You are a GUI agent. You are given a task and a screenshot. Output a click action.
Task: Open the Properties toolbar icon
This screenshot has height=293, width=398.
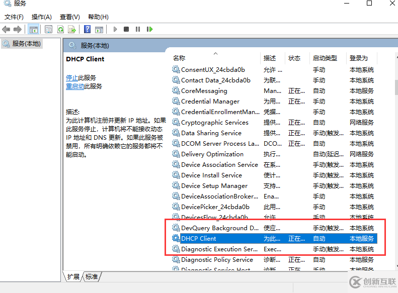pos(48,30)
